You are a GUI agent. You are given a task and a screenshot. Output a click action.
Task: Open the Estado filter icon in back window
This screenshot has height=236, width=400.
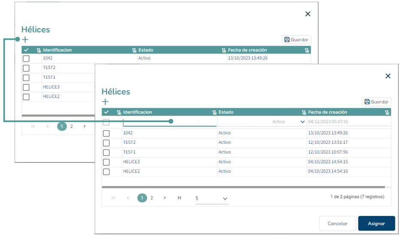tap(135, 50)
